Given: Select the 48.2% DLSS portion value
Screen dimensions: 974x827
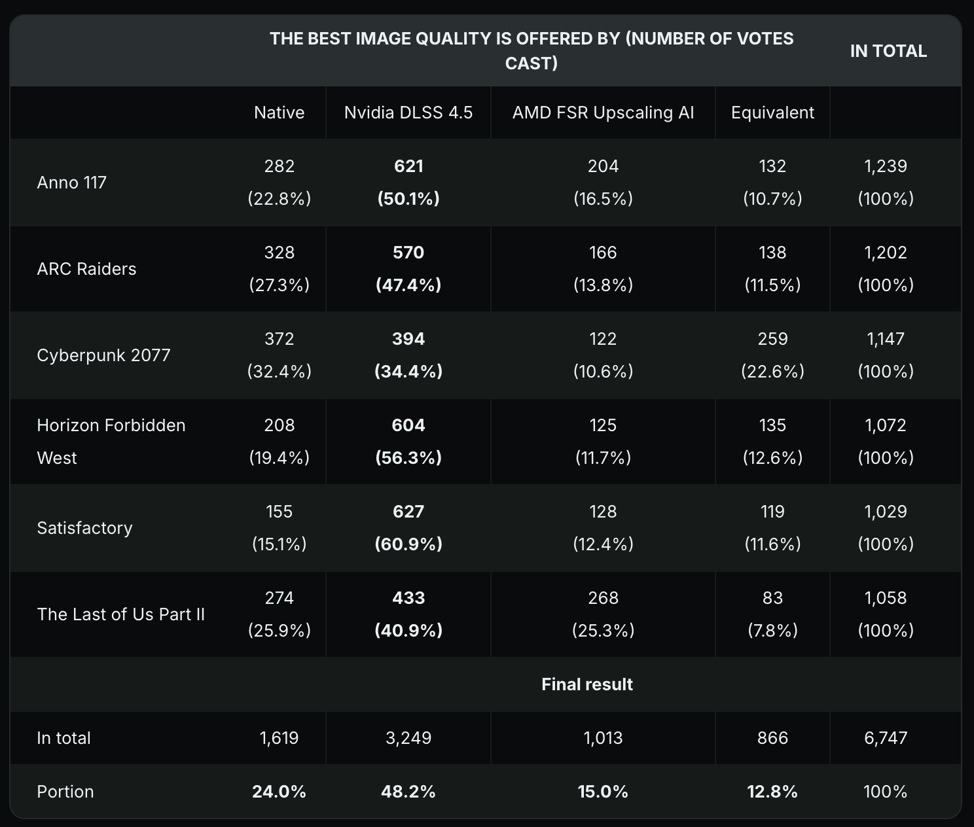Looking at the screenshot, I should [x=408, y=792].
